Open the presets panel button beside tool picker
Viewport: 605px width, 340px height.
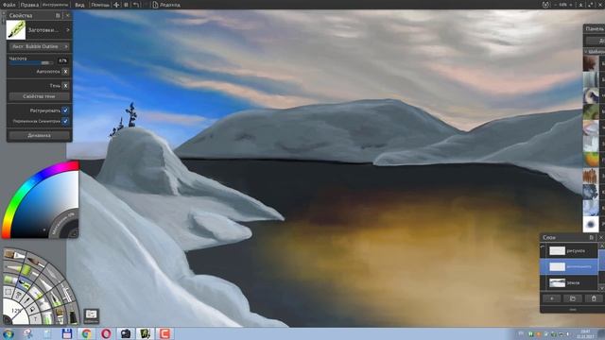pyautogui.click(x=92, y=315)
